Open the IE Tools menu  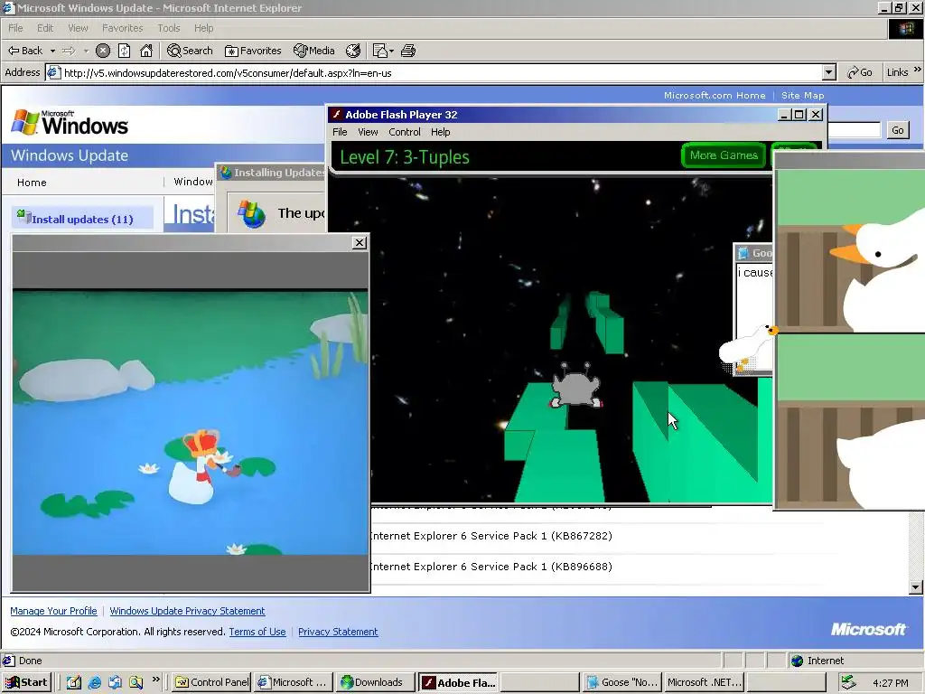168,28
